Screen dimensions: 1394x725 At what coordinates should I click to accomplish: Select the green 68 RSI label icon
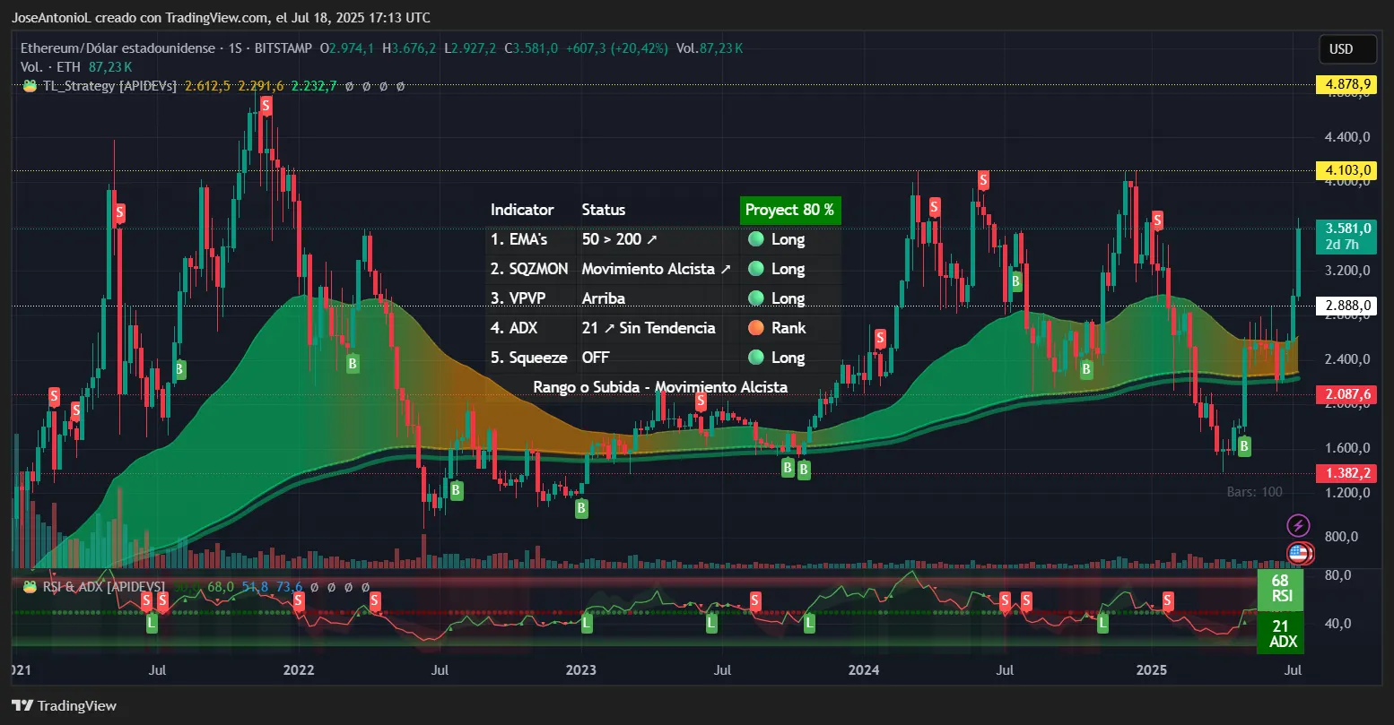pos(1281,590)
